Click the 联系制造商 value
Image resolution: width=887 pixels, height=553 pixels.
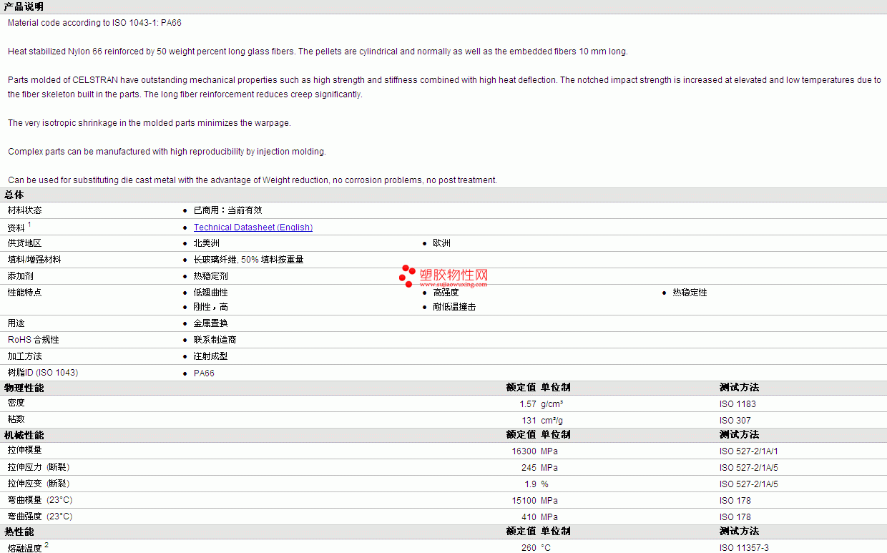[215, 340]
